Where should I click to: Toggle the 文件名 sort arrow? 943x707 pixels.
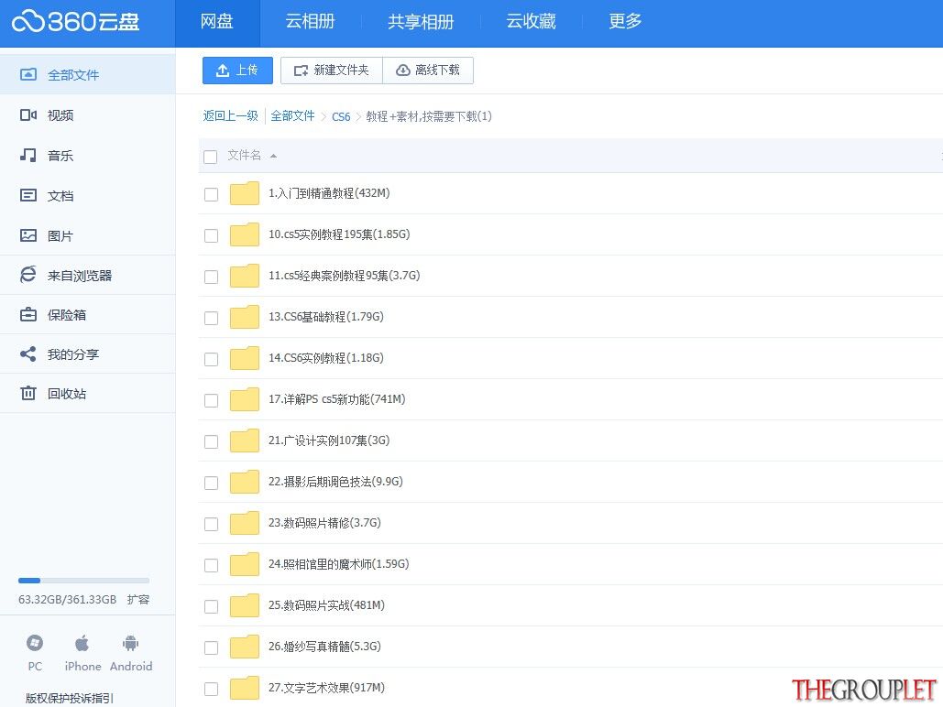coord(274,156)
